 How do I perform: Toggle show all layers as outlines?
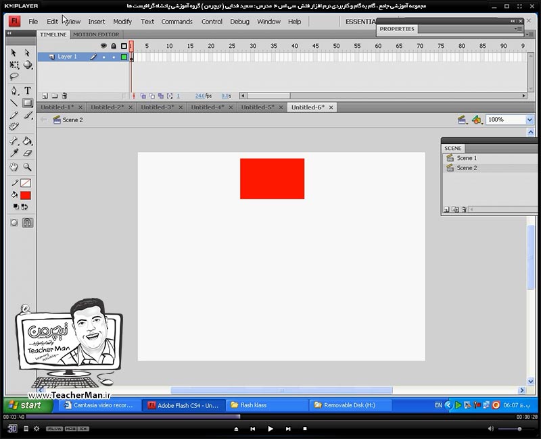coord(124,46)
